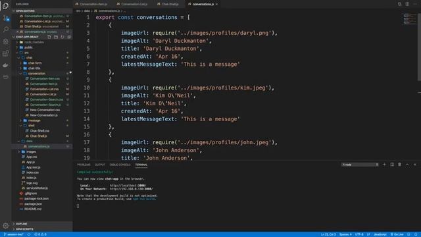Open localhost:3000 link in terminal
421x237 pixels.
click(x=128, y=186)
